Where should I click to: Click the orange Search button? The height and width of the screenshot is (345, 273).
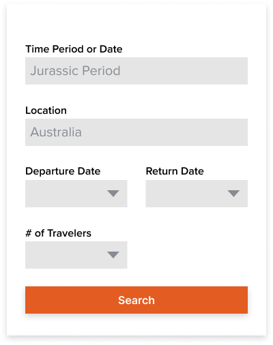(136, 300)
